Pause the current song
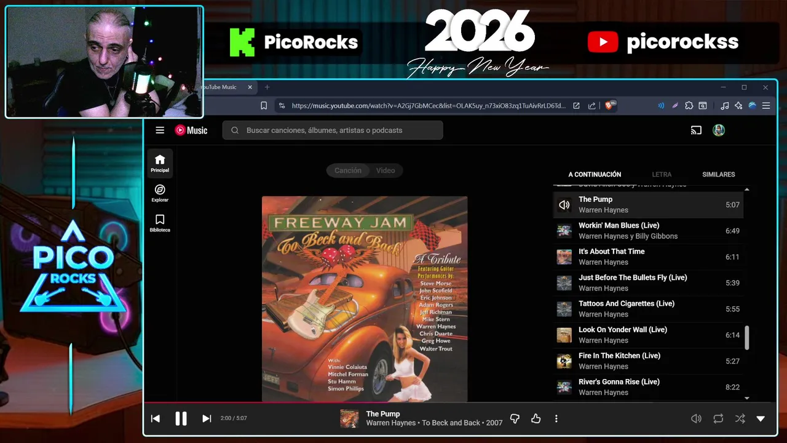The height and width of the screenshot is (443, 787). click(181, 418)
